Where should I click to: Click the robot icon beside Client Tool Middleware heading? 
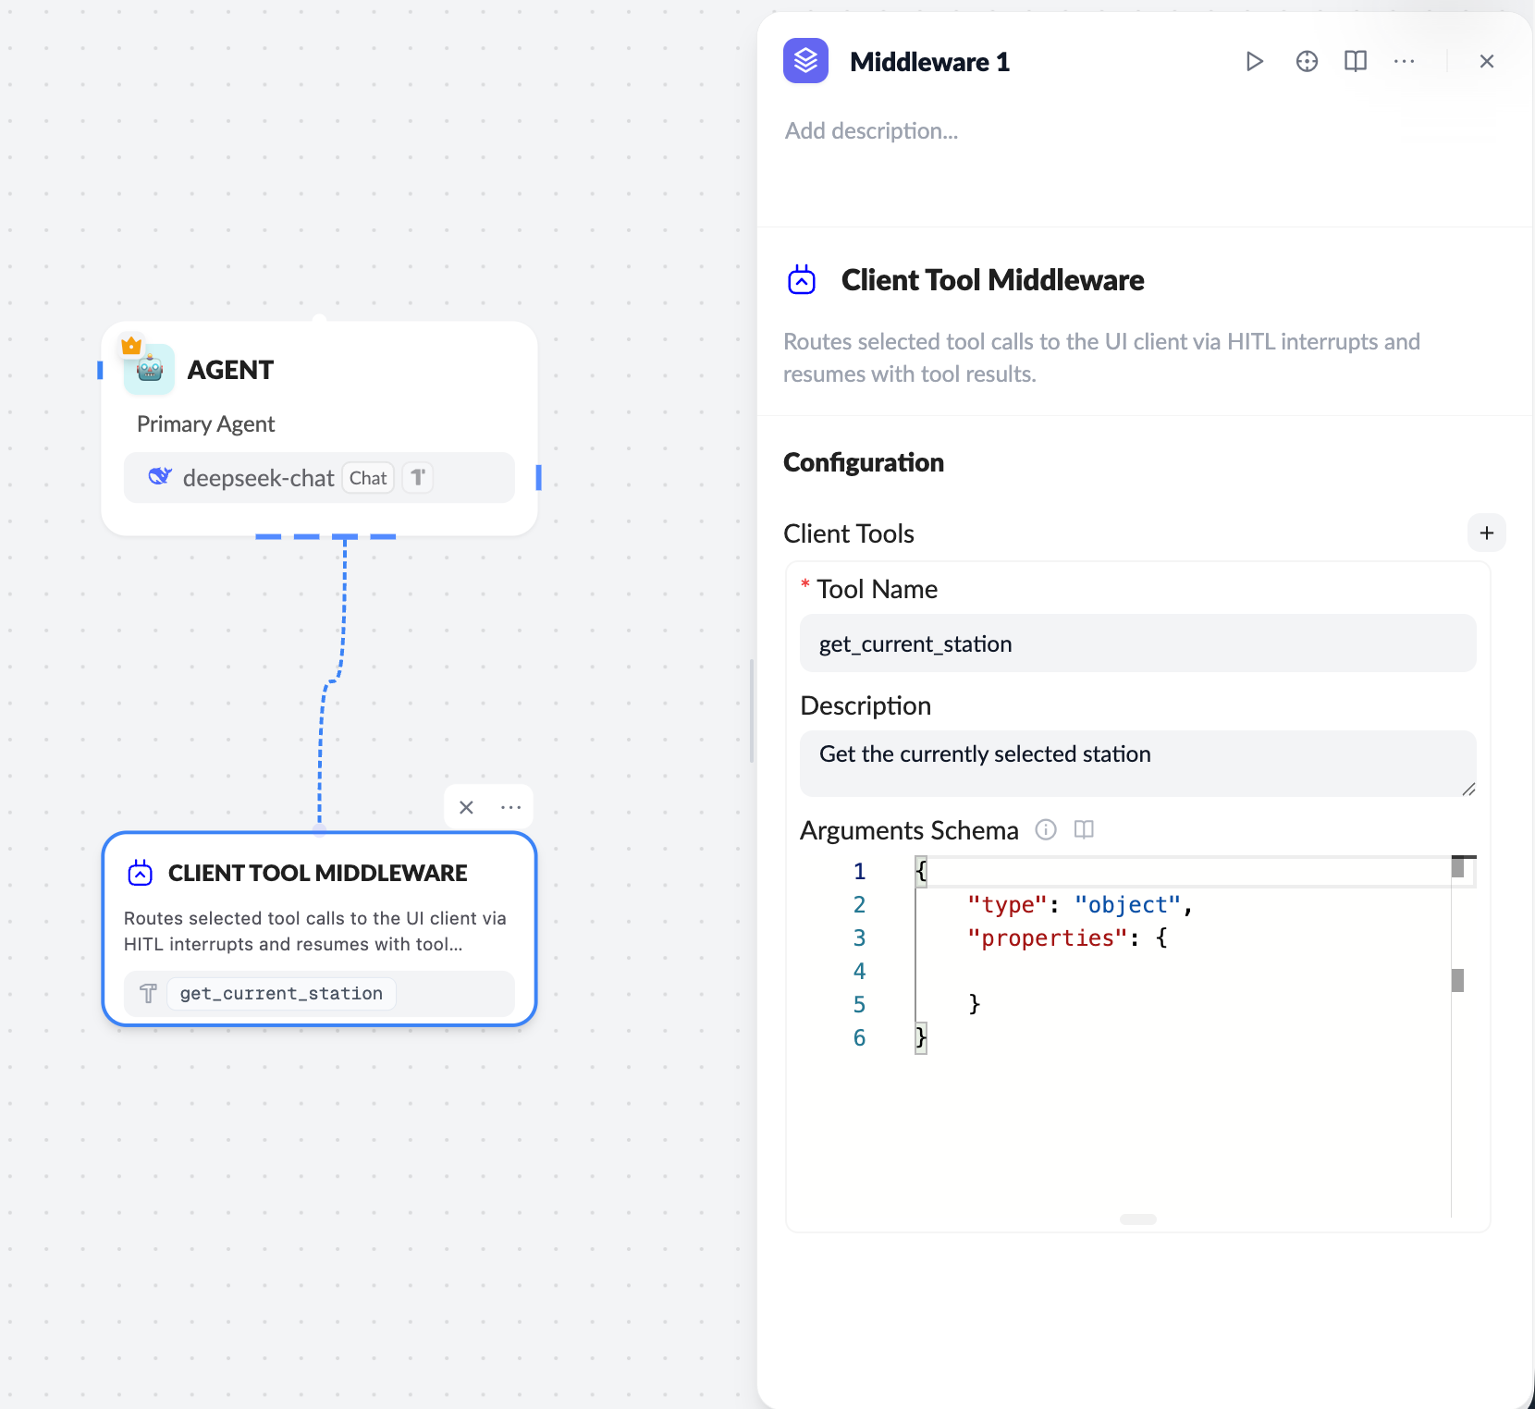tap(802, 278)
